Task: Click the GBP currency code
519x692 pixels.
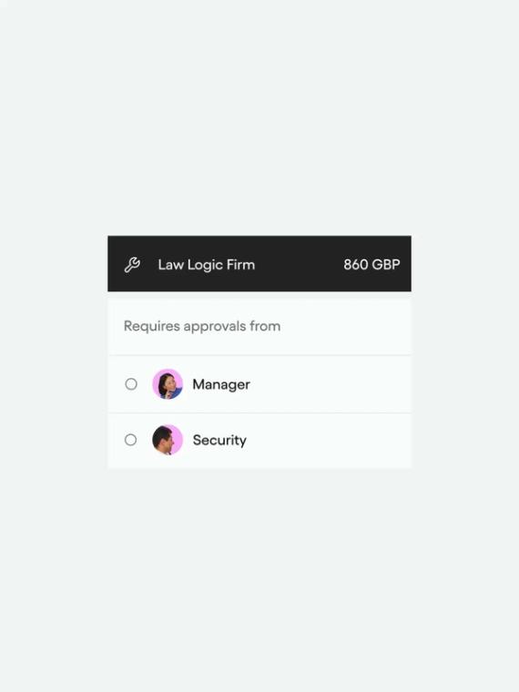Action: coord(386,264)
